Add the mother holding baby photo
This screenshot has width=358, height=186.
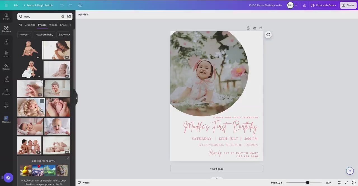click(56, 50)
